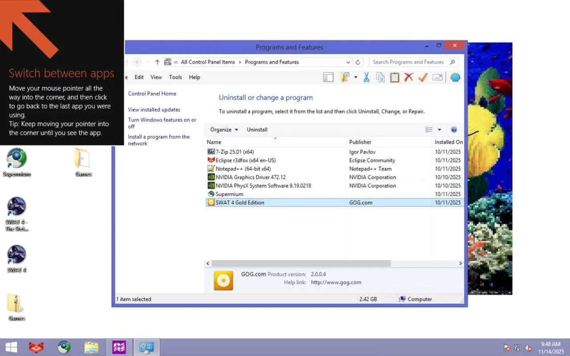Screen dimensions: 570x356
Task: Select SWAT 4 - The Stet... desktop shortcut
Action: [16, 214]
